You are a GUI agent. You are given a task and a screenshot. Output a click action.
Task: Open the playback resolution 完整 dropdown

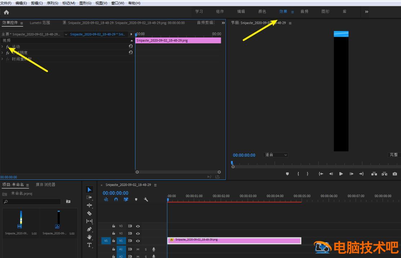coord(394,155)
